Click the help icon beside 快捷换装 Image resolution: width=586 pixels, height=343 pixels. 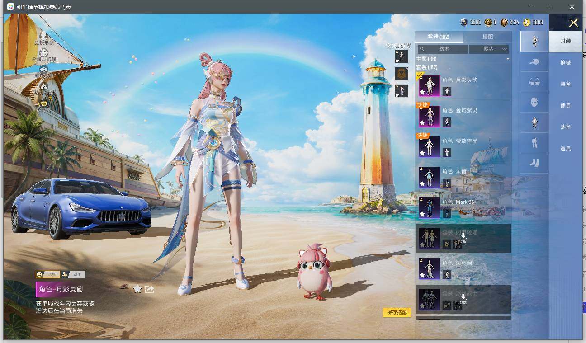[388, 46]
